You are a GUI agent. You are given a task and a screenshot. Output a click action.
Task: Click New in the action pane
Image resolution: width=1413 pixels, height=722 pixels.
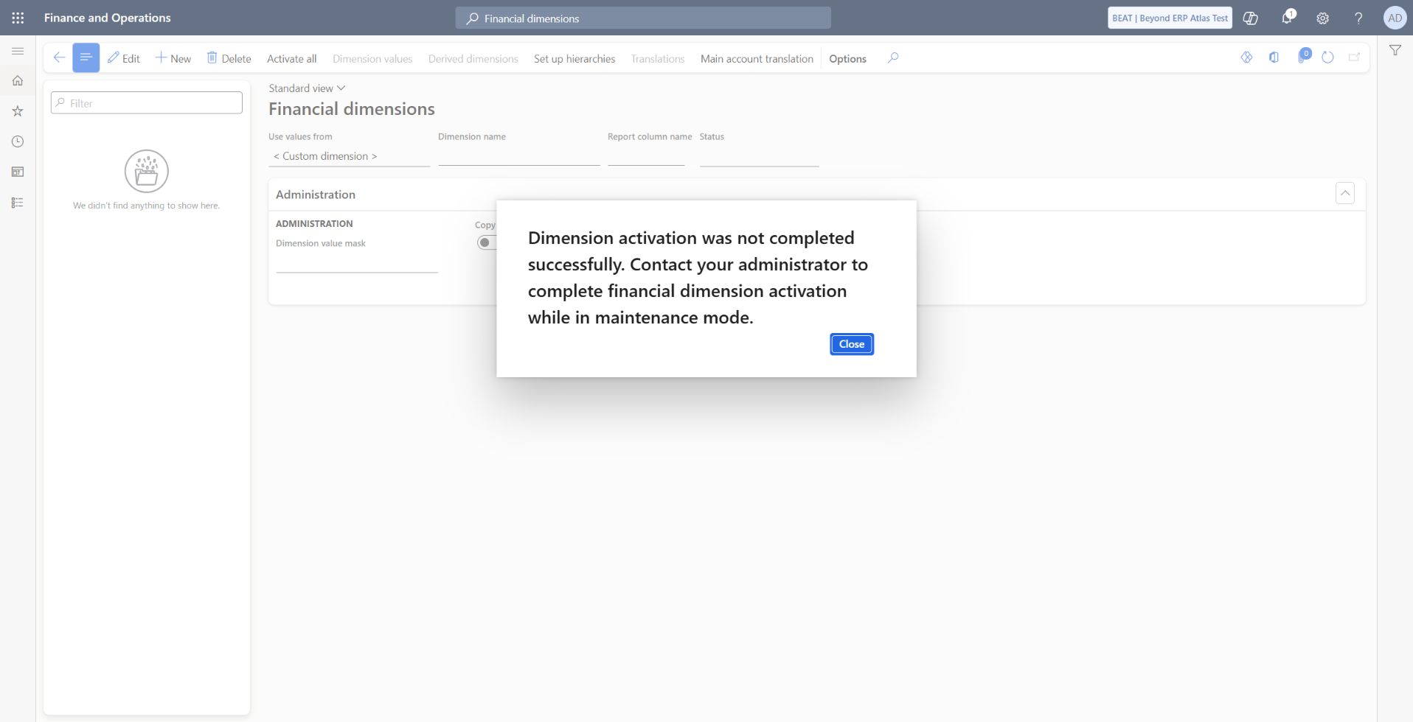tap(173, 58)
